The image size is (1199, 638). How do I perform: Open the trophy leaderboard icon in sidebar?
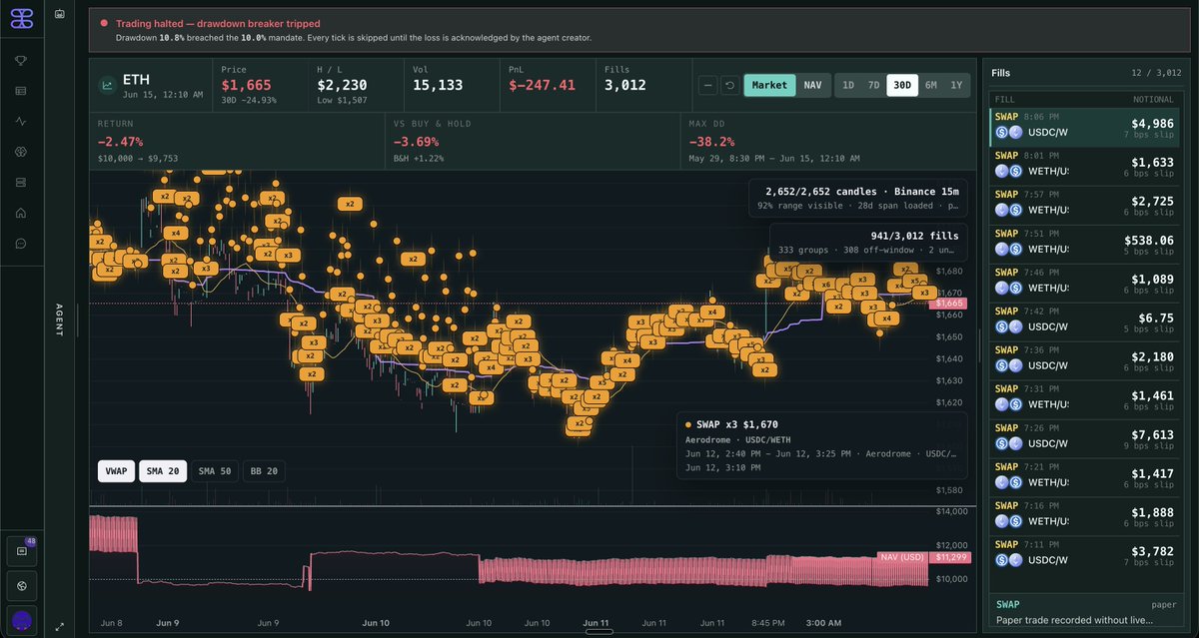21,60
